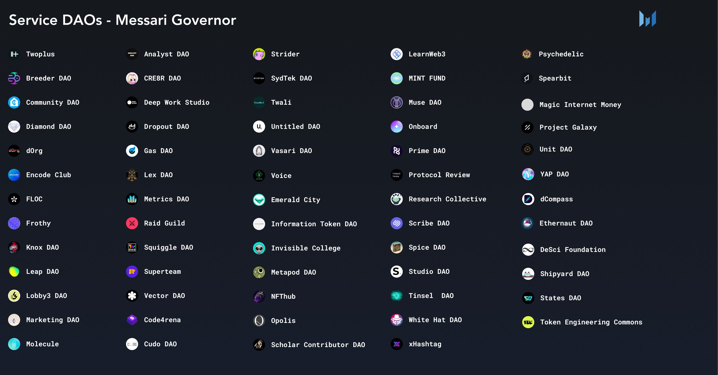Select the 'Vector DAO' text label
The image size is (718, 375).
[x=165, y=296]
